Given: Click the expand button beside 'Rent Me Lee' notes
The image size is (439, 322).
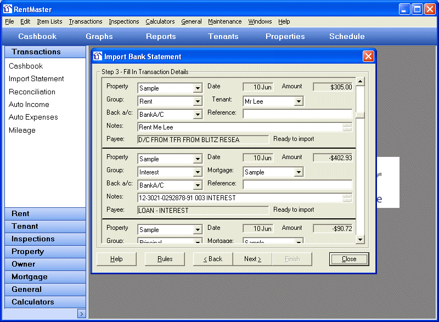Looking at the screenshot, I should 347,127.
